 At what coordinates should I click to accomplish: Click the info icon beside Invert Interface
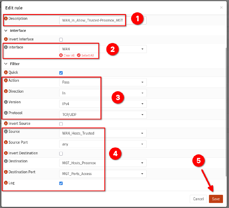[x=6, y=39]
